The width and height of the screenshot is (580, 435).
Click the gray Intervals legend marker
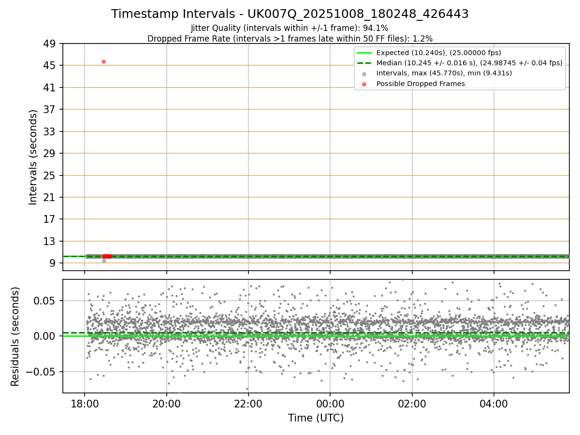(364, 73)
